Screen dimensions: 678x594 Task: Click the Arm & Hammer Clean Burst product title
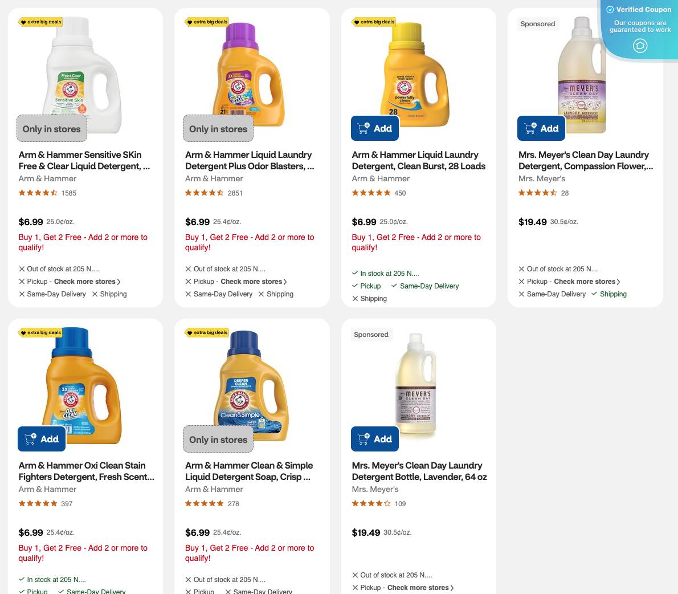419,160
